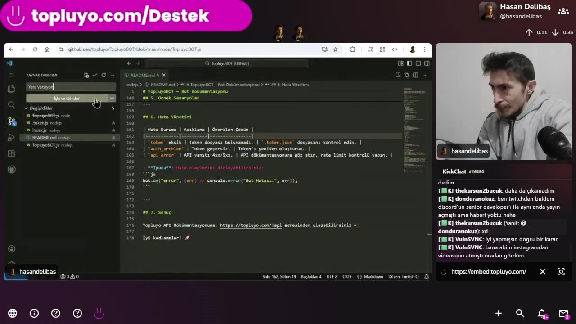Click the errors and warnings count in status bar
The width and height of the screenshot is (576, 324).
[70, 276]
